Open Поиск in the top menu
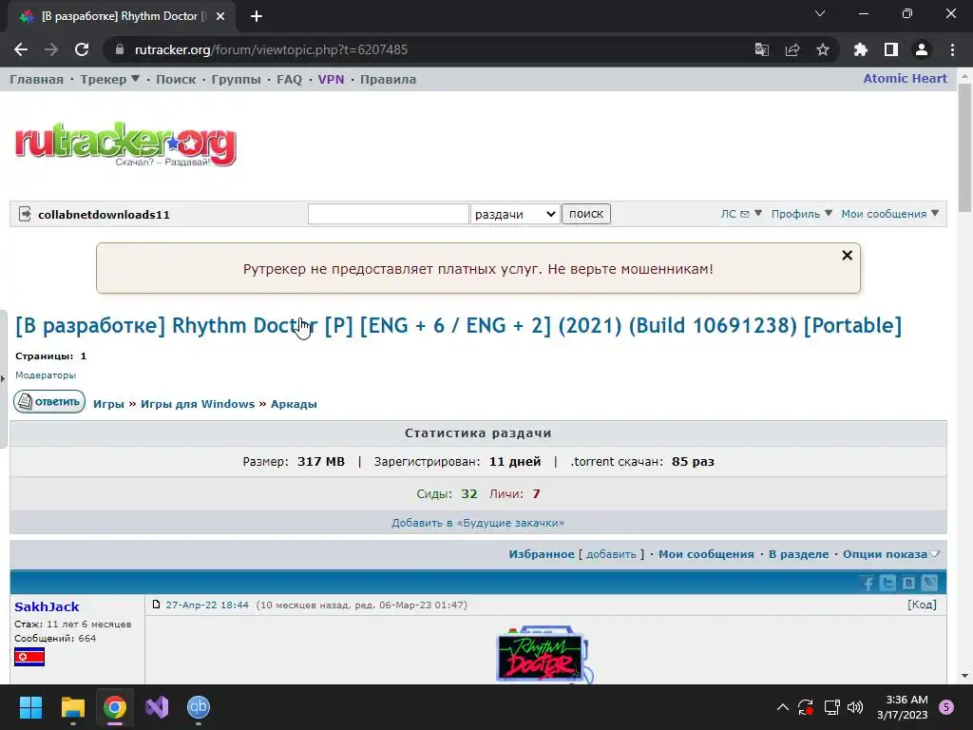This screenshot has width=973, height=730. point(176,80)
